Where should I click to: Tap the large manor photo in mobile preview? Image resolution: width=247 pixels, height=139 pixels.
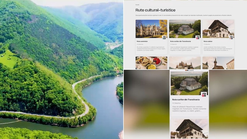click(x=189, y=83)
